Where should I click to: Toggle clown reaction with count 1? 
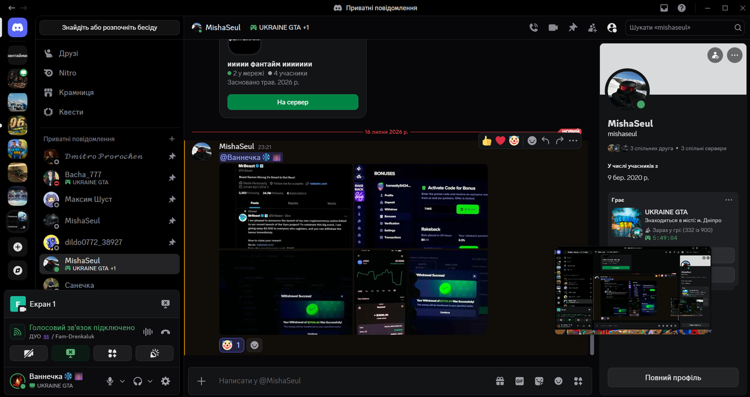[231, 345]
